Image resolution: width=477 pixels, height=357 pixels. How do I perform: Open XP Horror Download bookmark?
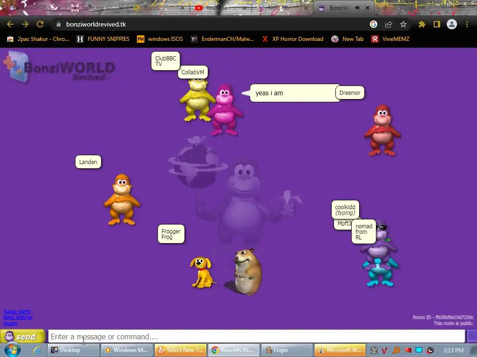click(x=293, y=39)
